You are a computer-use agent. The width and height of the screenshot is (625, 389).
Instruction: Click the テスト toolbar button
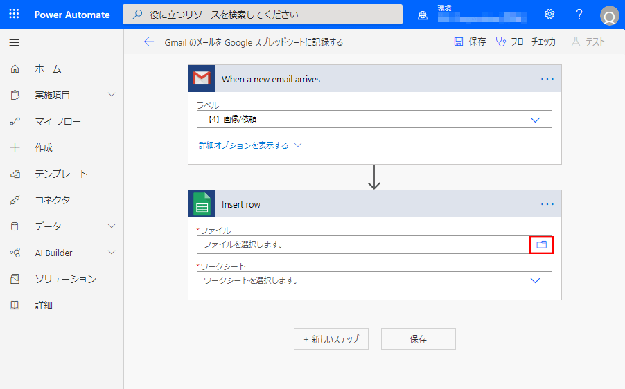[x=588, y=42]
